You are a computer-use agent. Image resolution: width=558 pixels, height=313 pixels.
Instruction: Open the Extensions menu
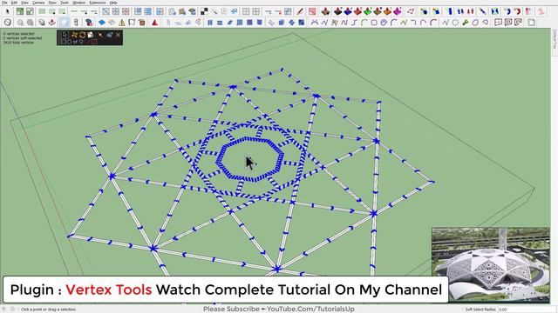(98, 3)
